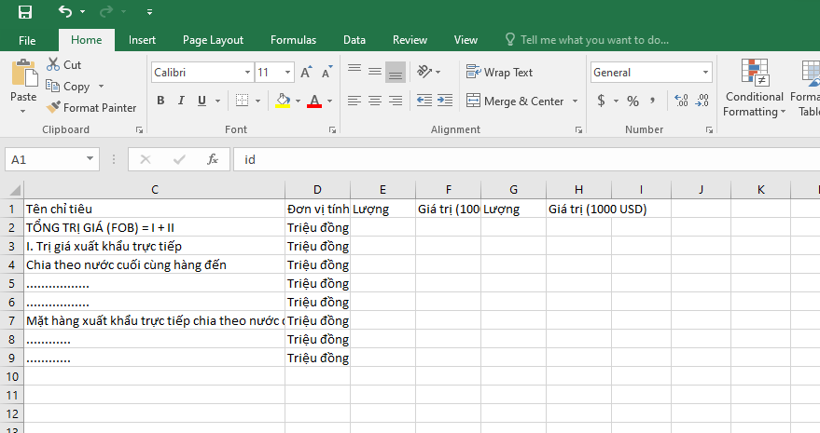820x433 pixels.
Task: Select the column C header
Action: tap(155, 190)
